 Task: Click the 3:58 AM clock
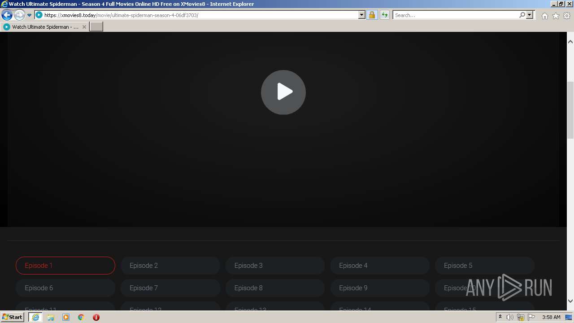551,317
